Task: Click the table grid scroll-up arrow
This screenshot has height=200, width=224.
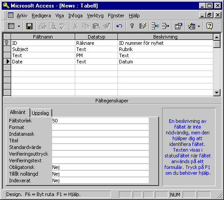Action: click(x=216, y=37)
